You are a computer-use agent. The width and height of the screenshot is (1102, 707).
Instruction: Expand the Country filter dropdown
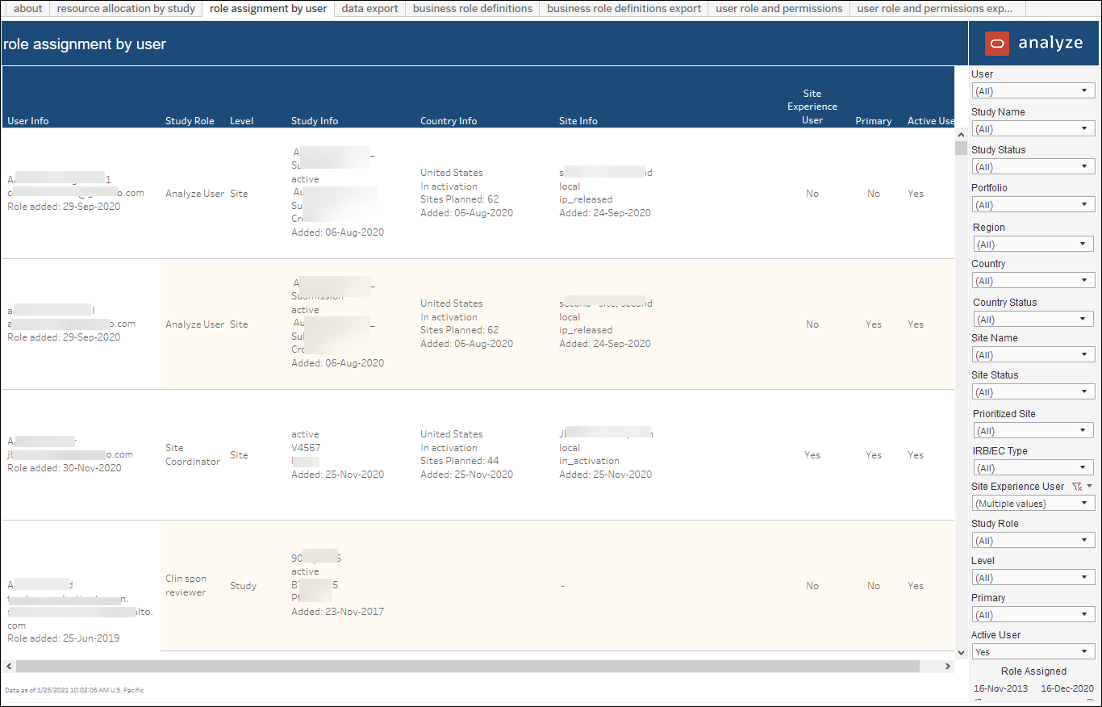pyautogui.click(x=1033, y=281)
